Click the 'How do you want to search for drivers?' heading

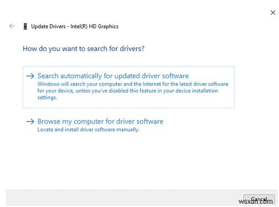[83, 49]
